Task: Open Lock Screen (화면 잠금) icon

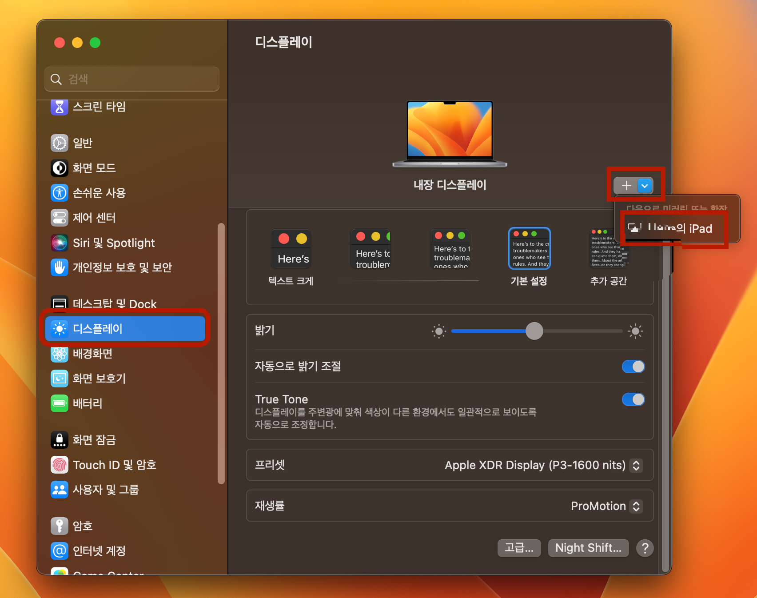Action: pos(60,440)
